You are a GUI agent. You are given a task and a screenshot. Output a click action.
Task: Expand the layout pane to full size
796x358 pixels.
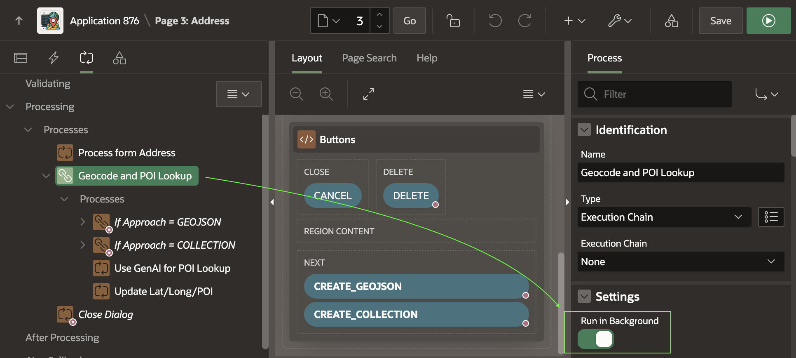(x=369, y=94)
